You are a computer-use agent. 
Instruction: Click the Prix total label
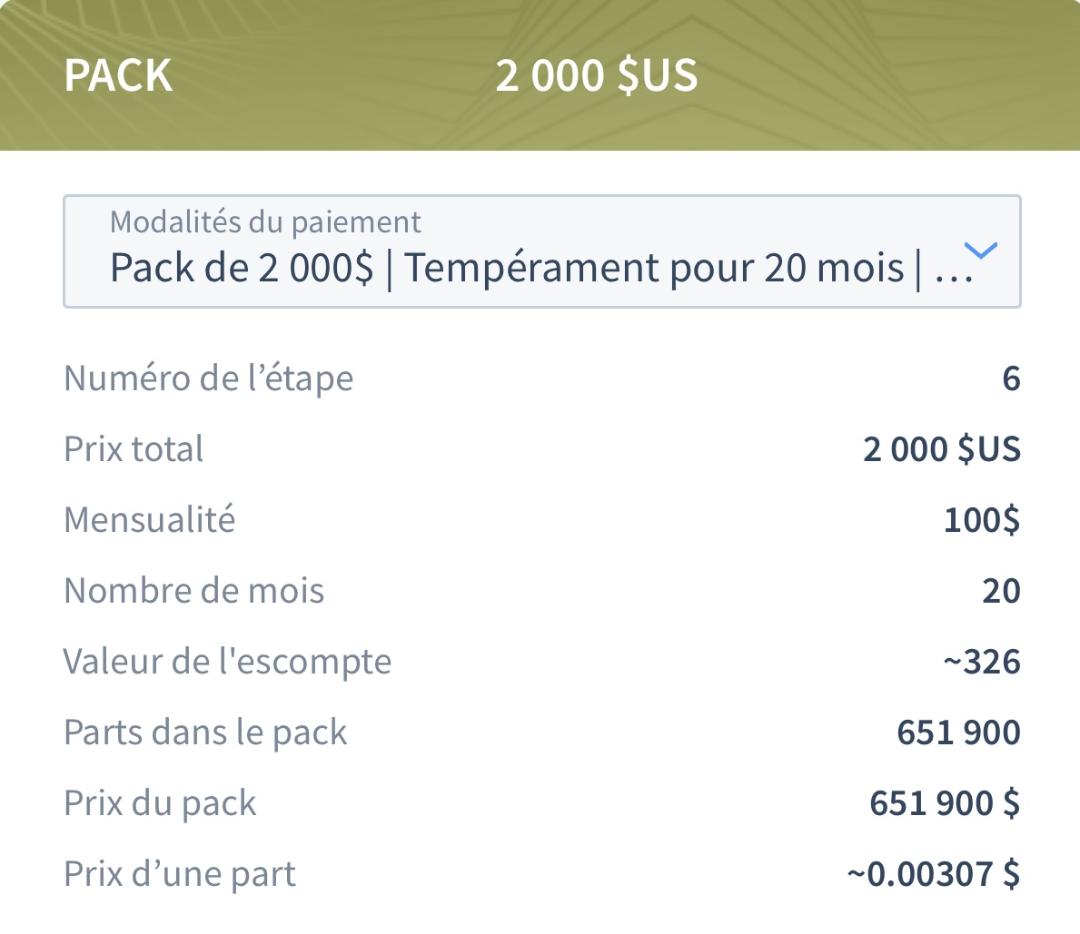pos(134,448)
